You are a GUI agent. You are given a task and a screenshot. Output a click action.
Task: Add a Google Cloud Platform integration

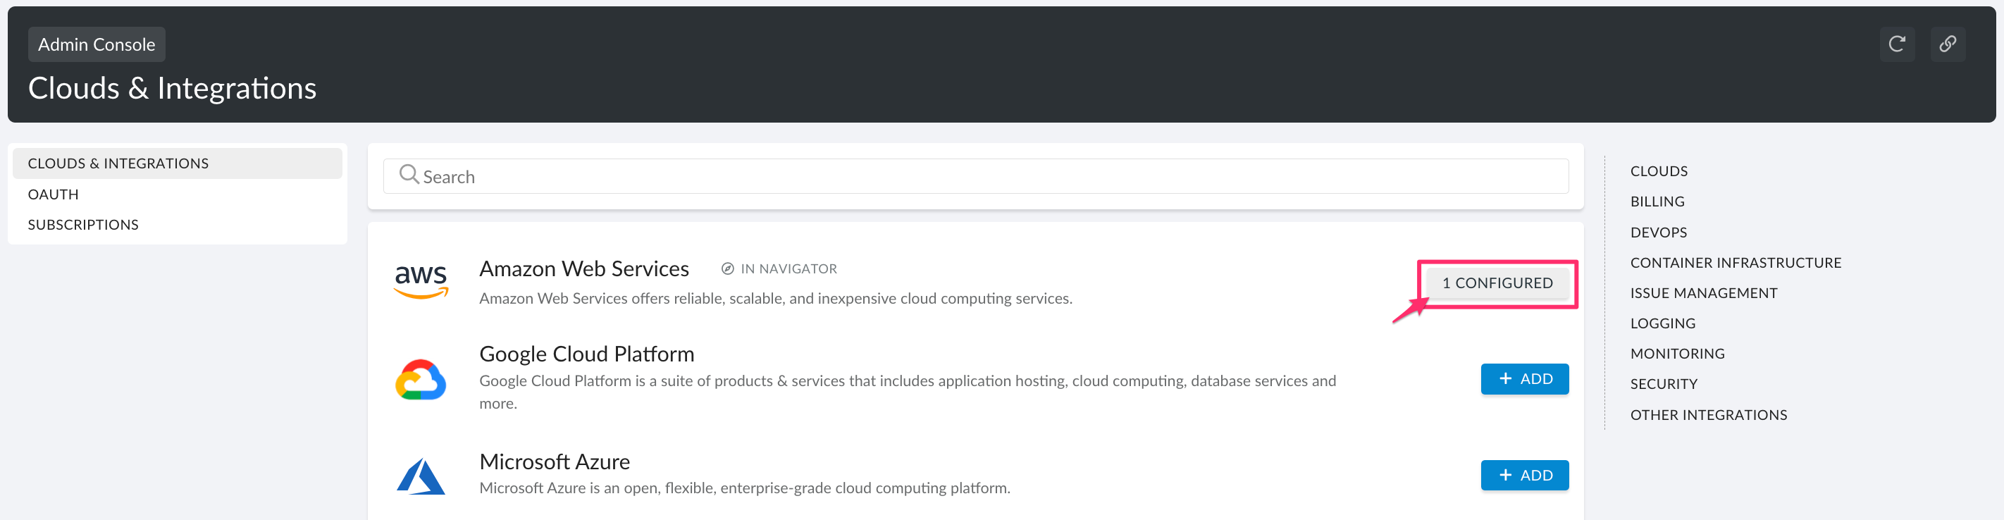(x=1524, y=379)
